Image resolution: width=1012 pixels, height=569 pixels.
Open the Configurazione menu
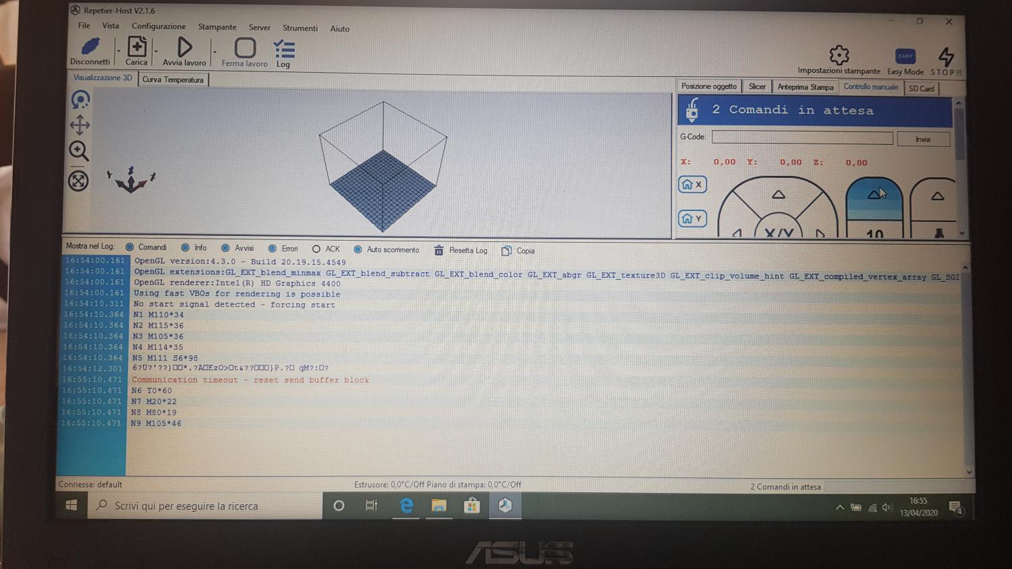coord(159,26)
